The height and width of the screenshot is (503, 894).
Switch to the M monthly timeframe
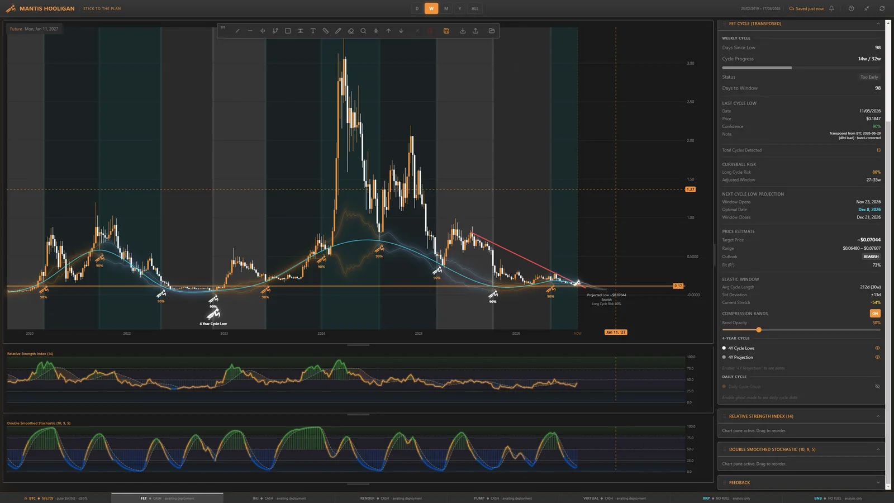click(446, 8)
